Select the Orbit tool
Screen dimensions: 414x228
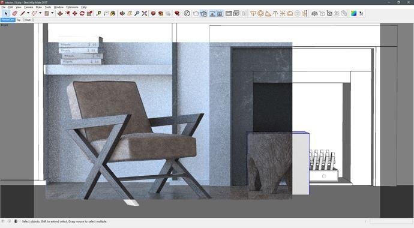click(x=122, y=13)
